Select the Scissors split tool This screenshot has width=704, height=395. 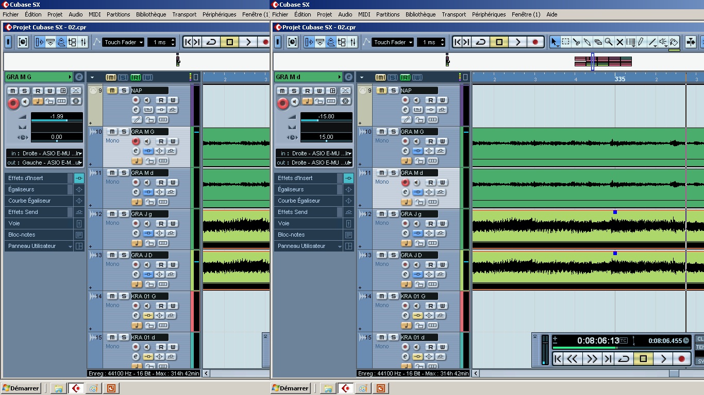click(577, 42)
